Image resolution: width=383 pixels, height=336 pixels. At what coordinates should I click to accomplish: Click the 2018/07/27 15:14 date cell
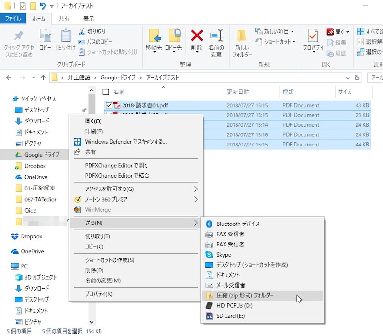point(247,125)
